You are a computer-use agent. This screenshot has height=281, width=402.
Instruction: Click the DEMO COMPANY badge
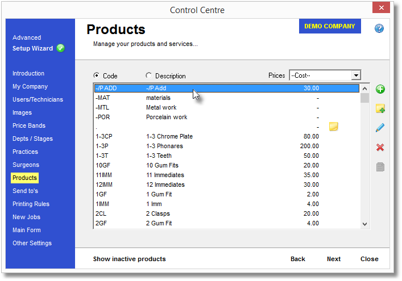point(330,26)
